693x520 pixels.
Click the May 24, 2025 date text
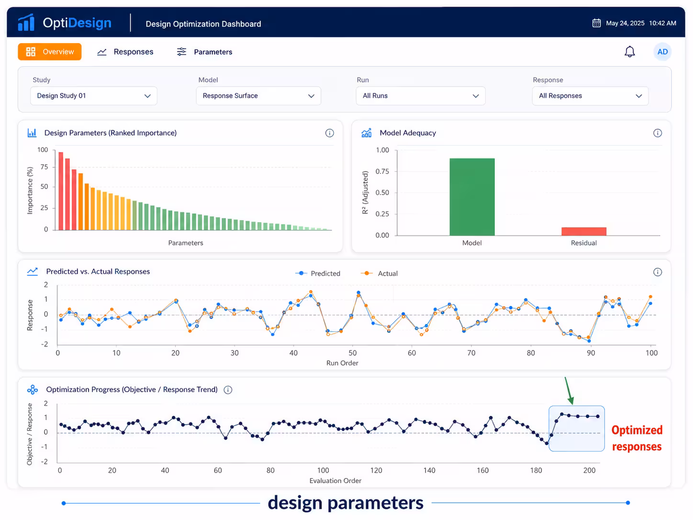pyautogui.click(x=625, y=23)
